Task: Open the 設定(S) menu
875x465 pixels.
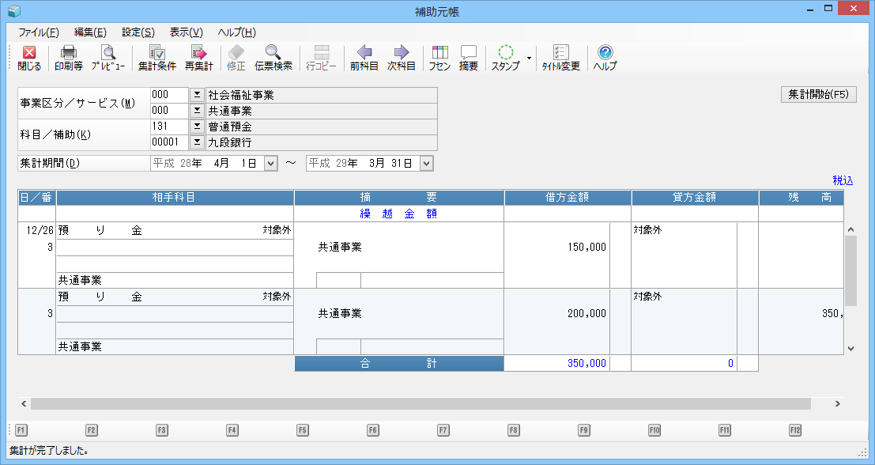Action: 138,32
